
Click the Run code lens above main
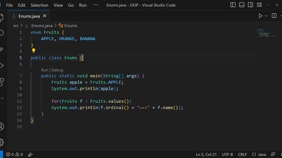(x=45, y=70)
